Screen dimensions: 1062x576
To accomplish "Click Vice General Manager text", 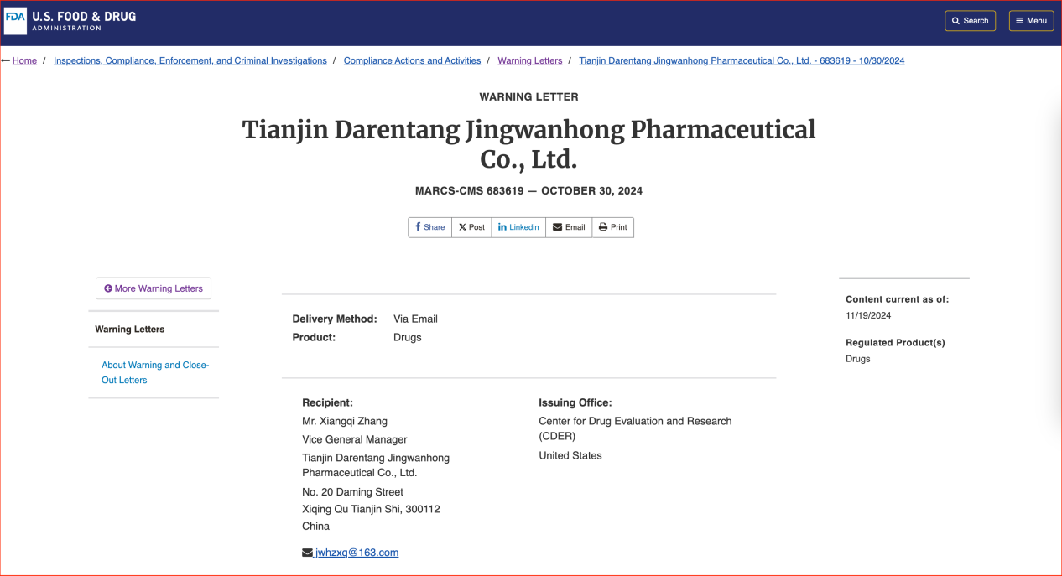I will (x=355, y=439).
